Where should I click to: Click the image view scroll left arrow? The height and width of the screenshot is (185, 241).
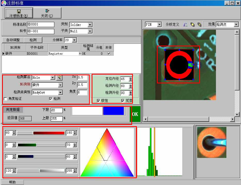tap(146, 119)
